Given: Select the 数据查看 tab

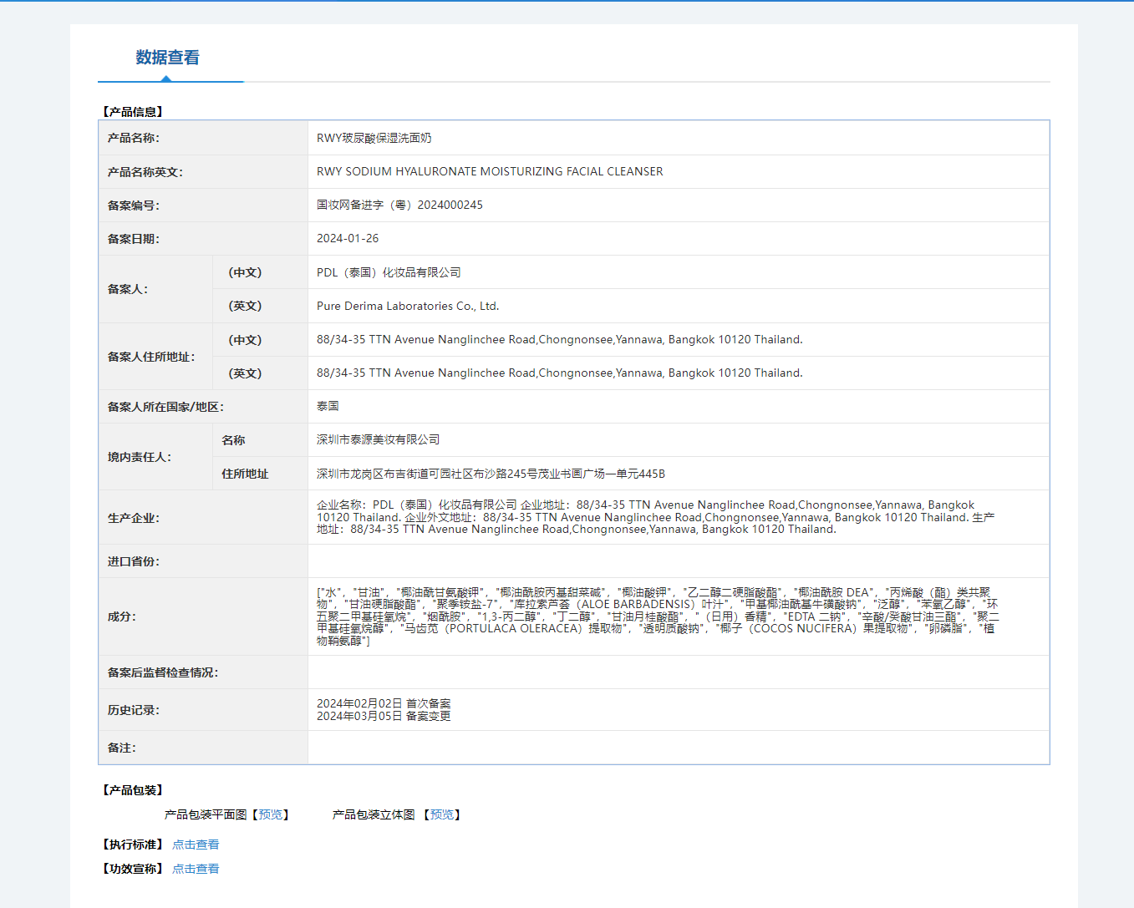Looking at the screenshot, I should (168, 58).
